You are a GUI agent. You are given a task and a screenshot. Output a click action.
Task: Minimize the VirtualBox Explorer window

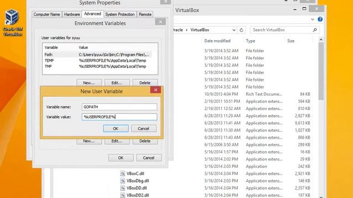tap(295, 9)
